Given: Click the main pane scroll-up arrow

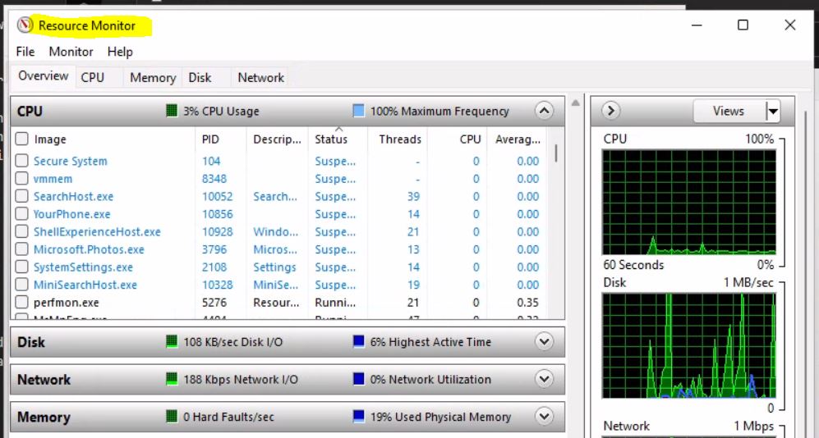Looking at the screenshot, I should [575, 103].
